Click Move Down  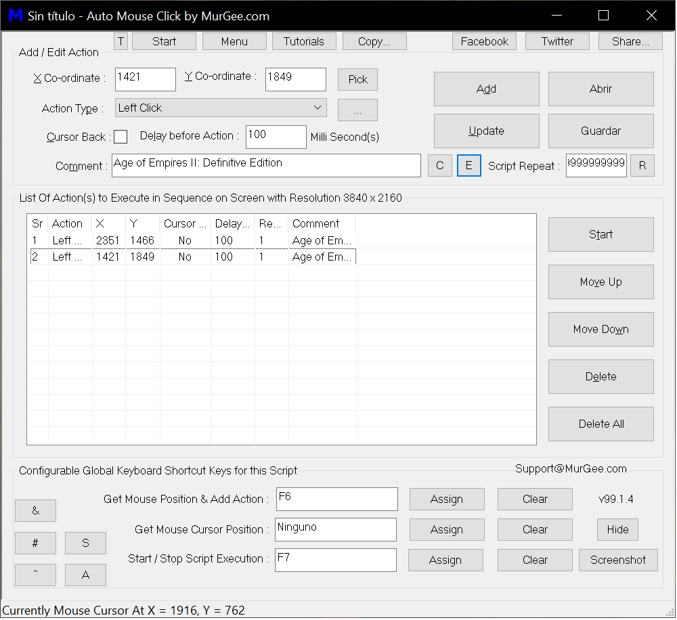coord(601,330)
